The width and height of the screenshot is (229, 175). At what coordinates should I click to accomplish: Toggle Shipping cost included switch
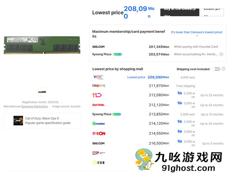click(x=216, y=69)
